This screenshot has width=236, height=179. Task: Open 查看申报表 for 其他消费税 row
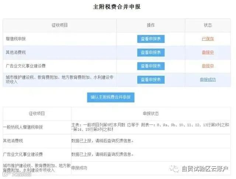click(x=151, y=52)
